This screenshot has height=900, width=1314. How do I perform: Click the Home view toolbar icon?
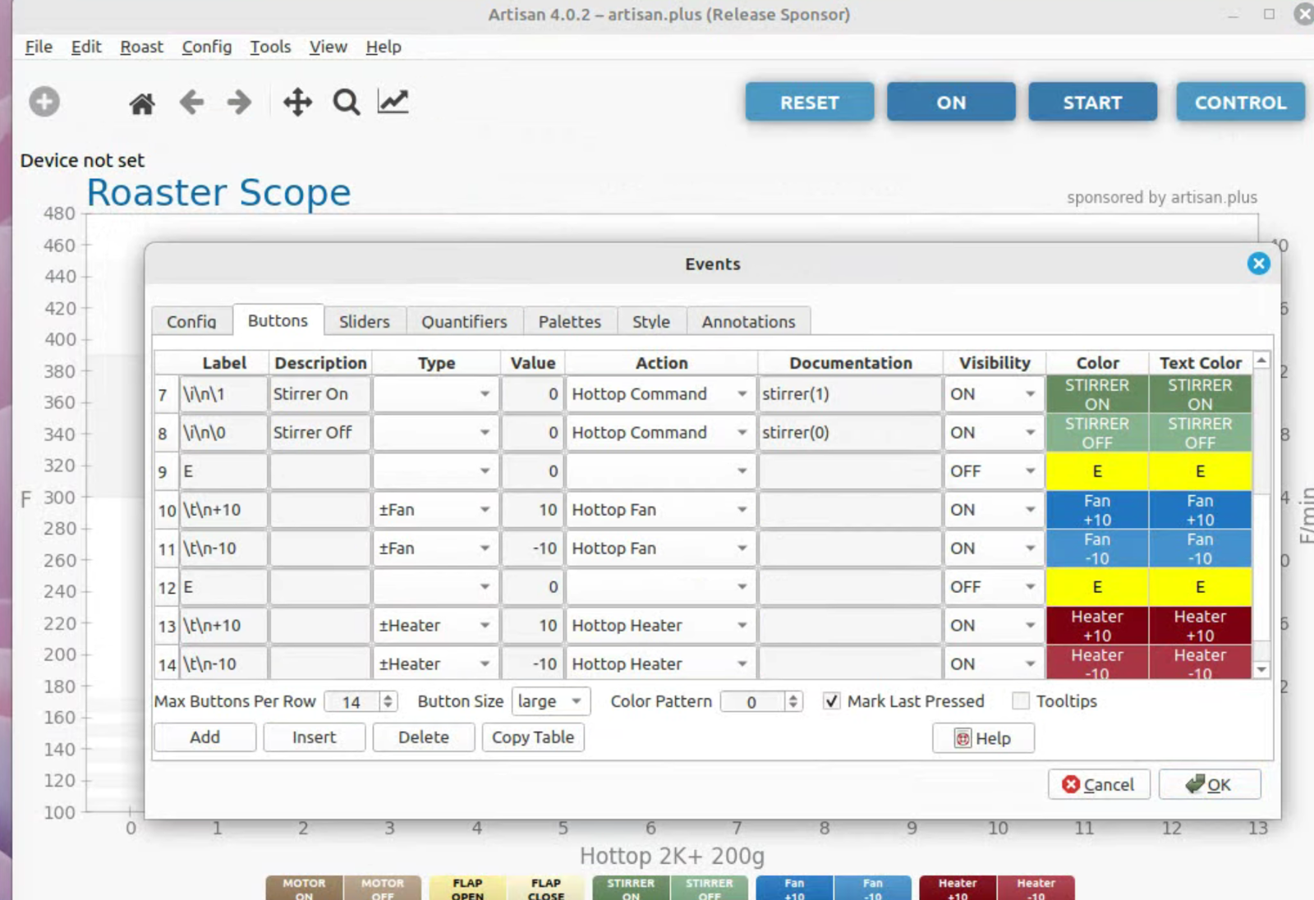pyautogui.click(x=142, y=103)
